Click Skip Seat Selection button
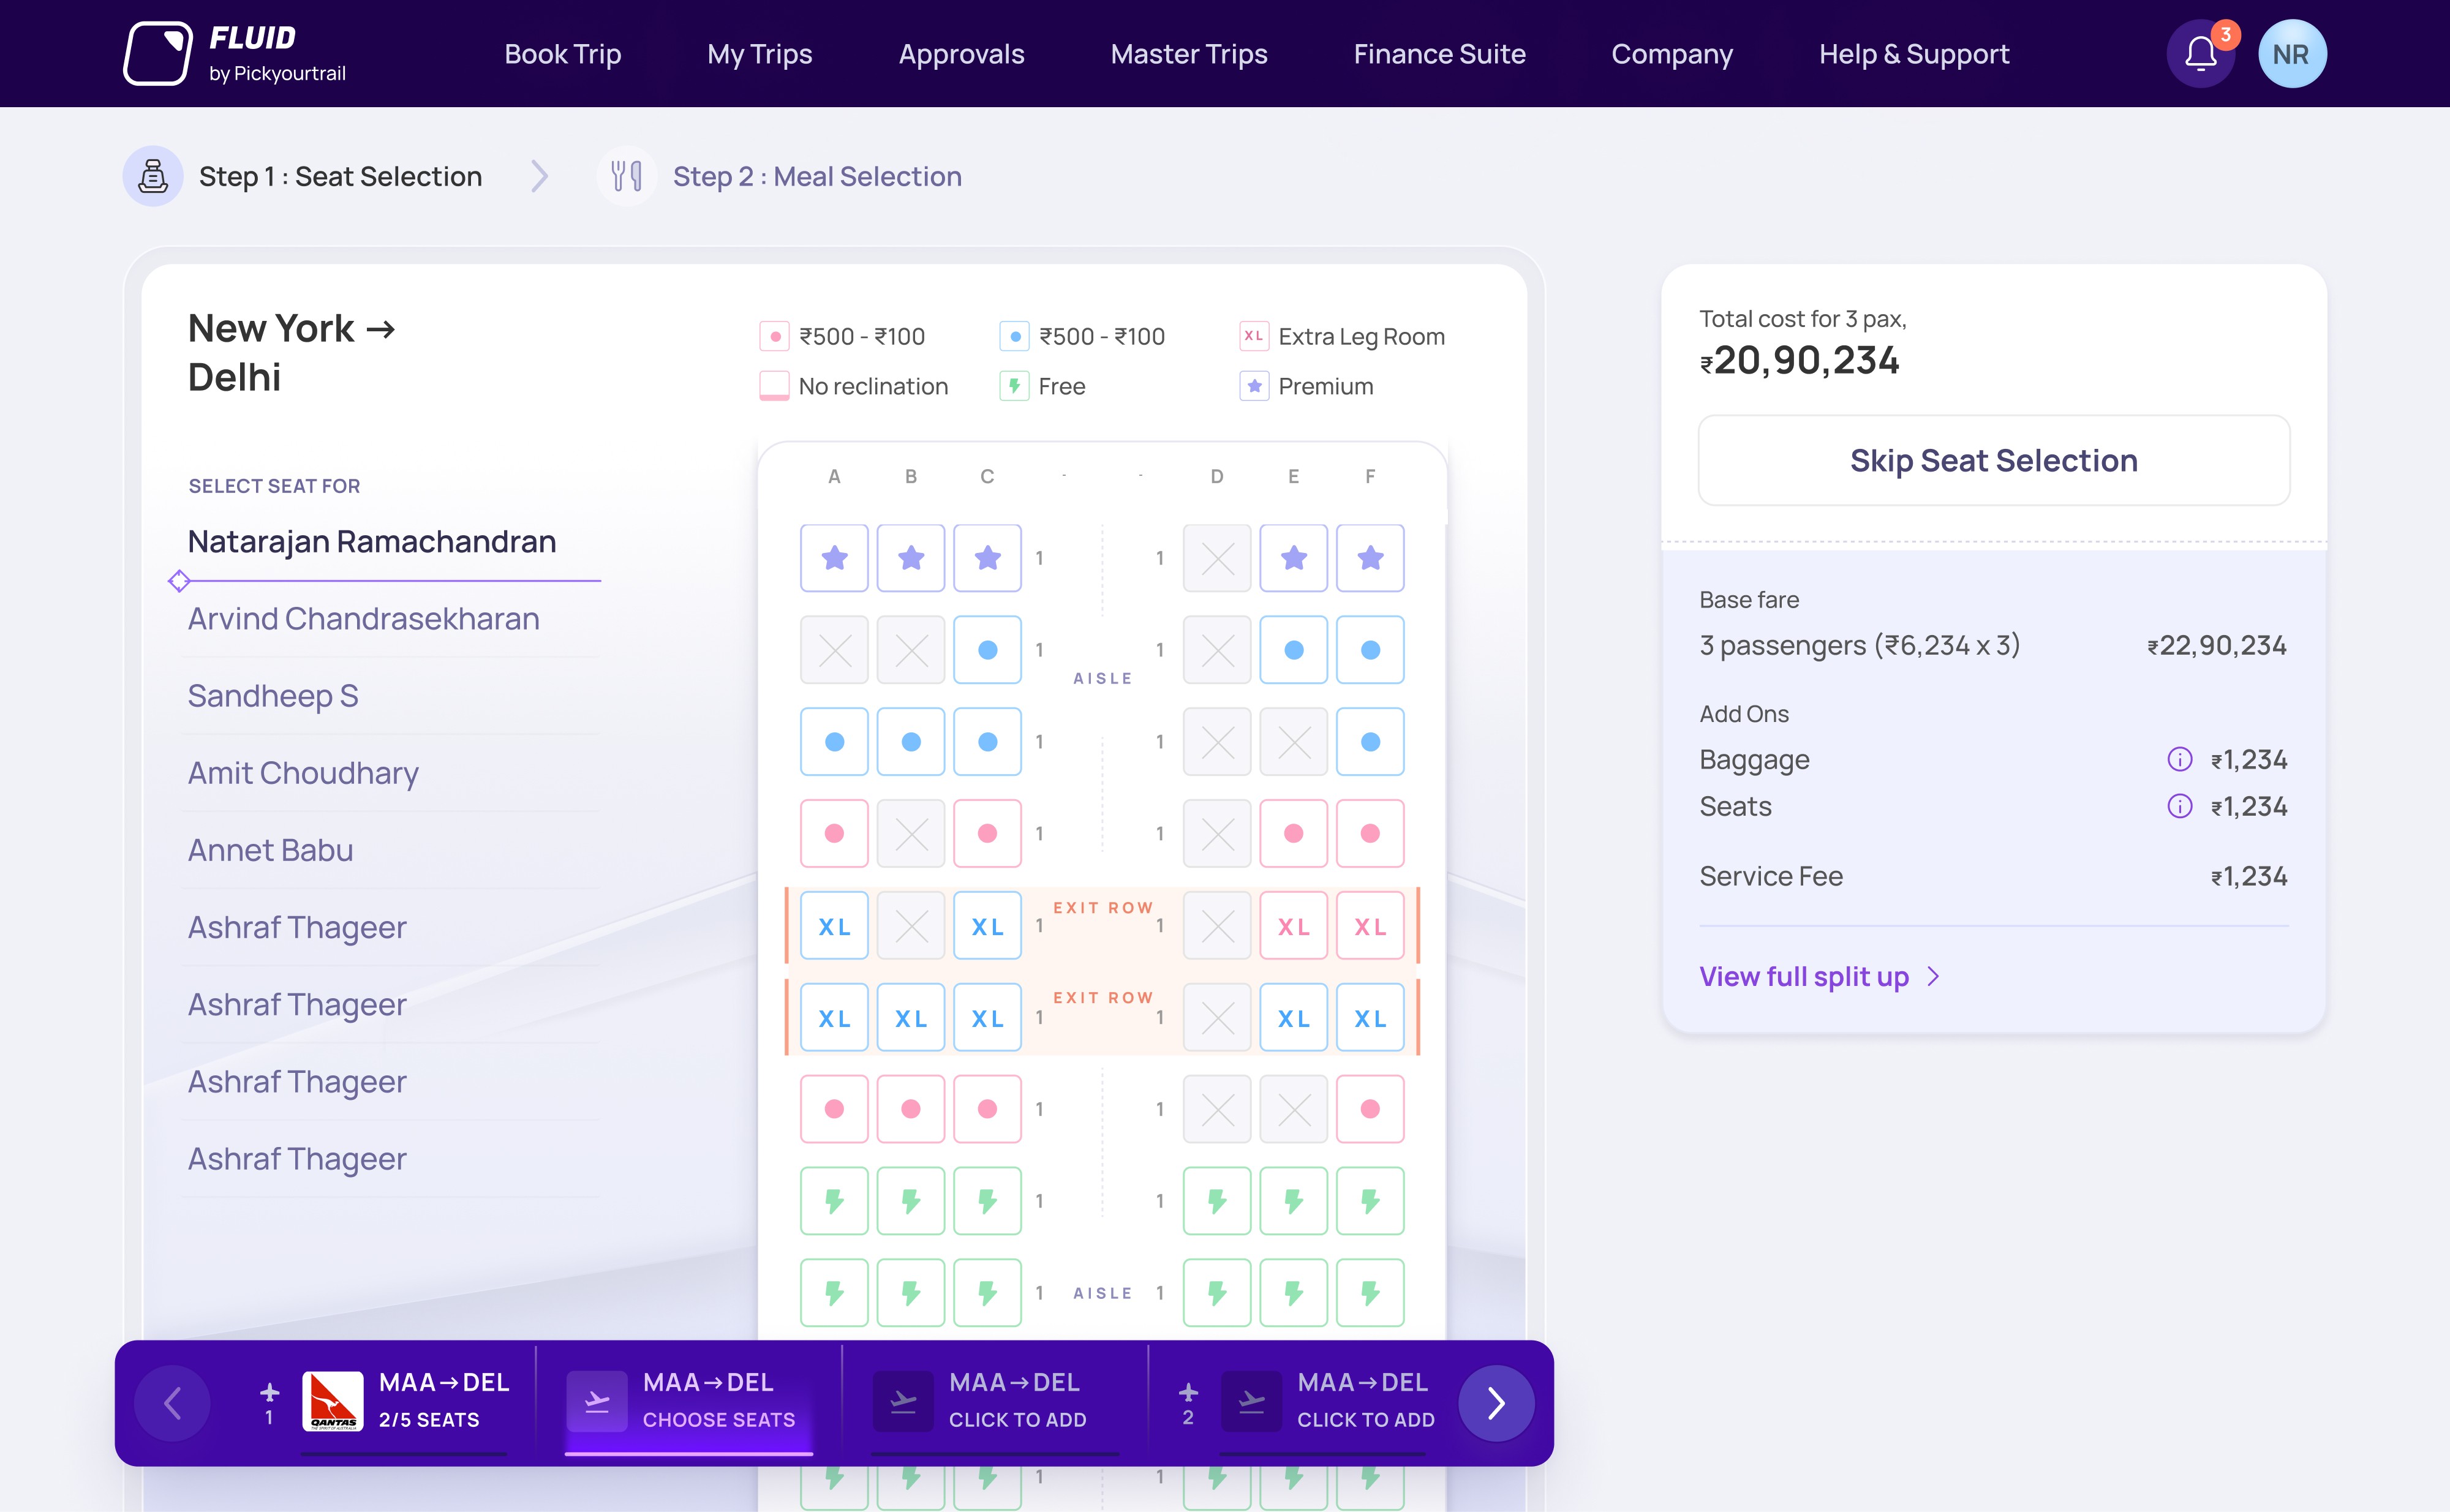The width and height of the screenshot is (2450, 1512). tap(1993, 461)
